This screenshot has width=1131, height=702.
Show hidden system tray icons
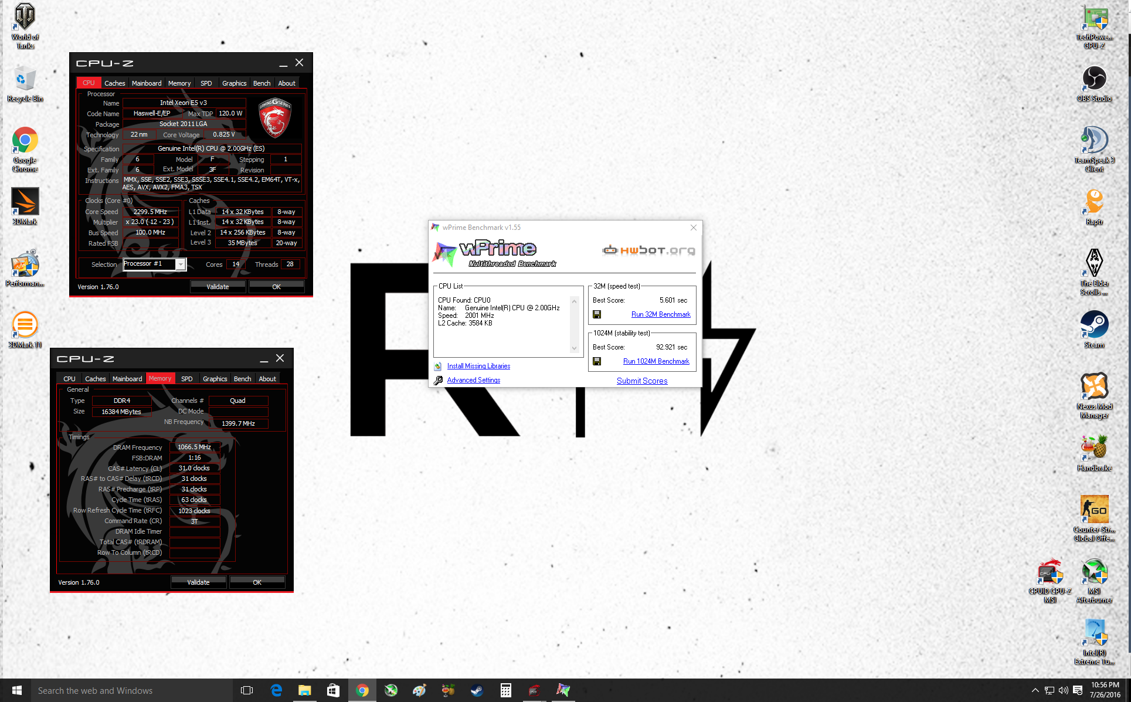pyautogui.click(x=1035, y=690)
